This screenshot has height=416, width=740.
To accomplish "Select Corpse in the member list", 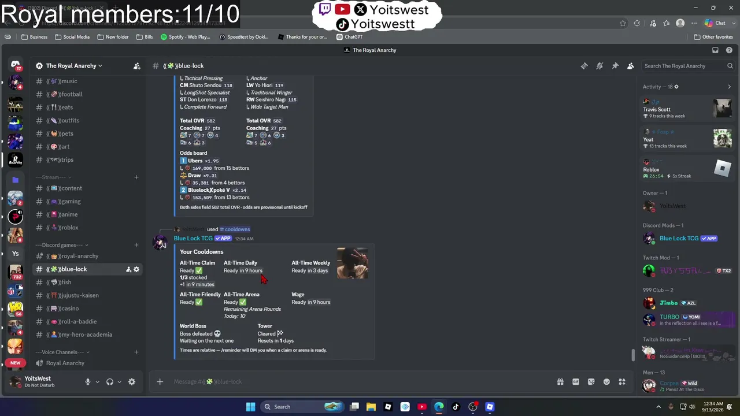I will [x=687, y=385].
